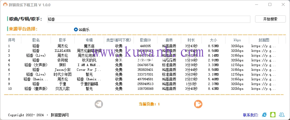Select singer 贝瓦儿歌
Screen dimensions: 290x120
tap(62, 89)
